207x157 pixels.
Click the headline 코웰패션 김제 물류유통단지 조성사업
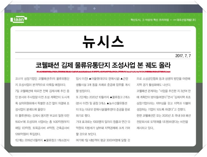click(x=103, y=66)
